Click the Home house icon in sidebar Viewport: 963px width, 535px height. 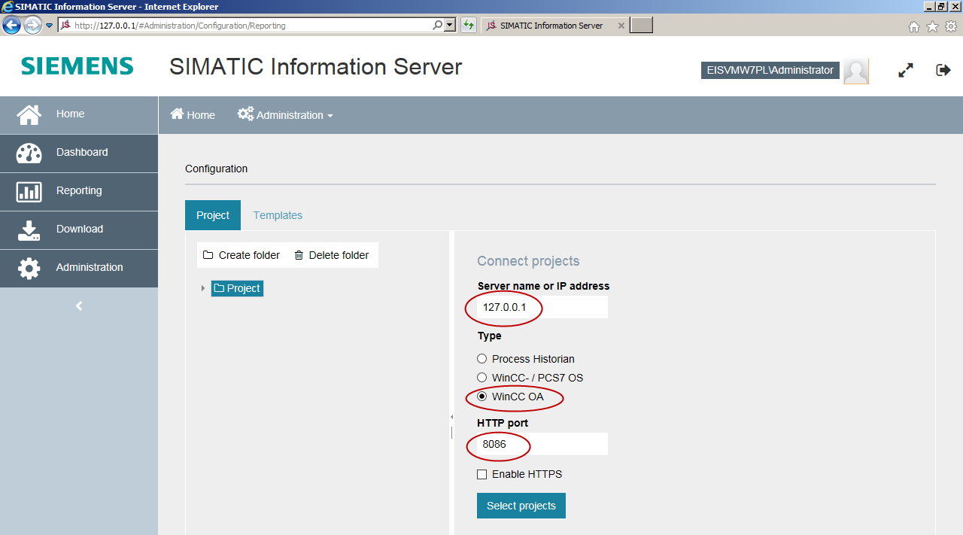pyautogui.click(x=29, y=114)
